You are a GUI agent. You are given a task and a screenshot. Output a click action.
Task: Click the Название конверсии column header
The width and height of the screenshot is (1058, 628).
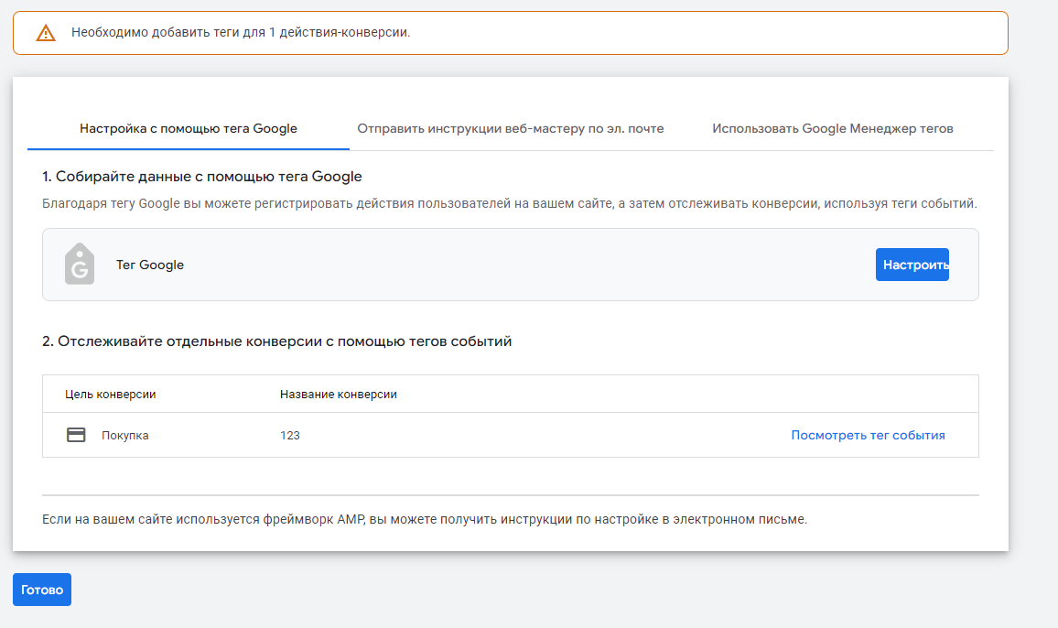[339, 395]
